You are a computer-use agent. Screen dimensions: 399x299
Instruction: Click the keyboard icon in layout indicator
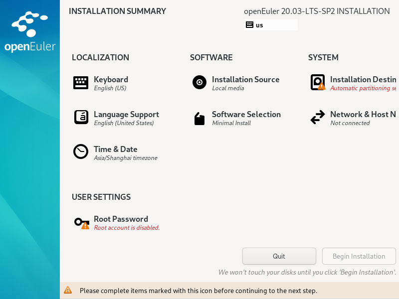(249, 24)
